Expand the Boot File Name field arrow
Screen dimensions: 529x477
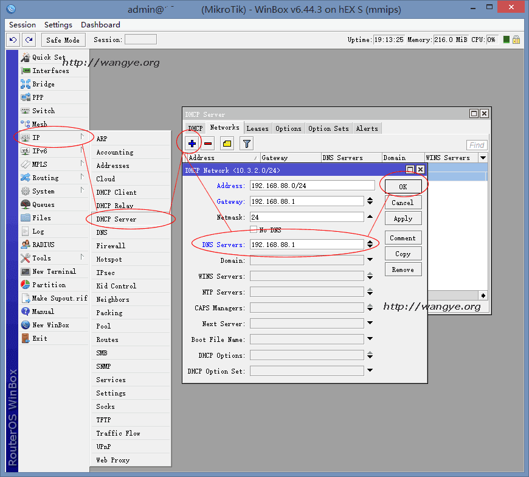click(x=370, y=339)
